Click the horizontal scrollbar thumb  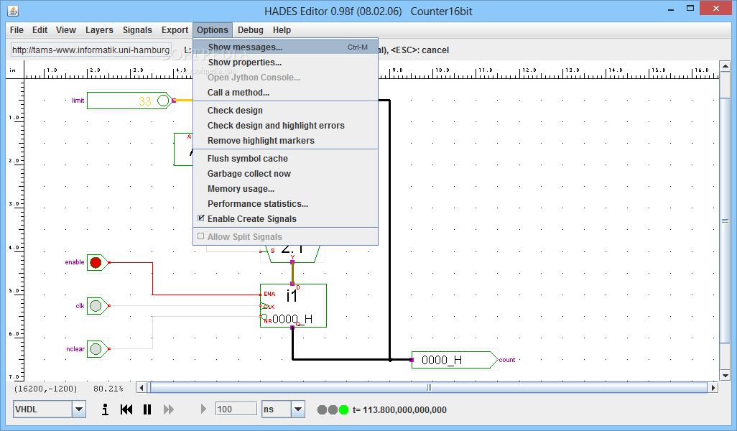pyautogui.click(x=429, y=388)
